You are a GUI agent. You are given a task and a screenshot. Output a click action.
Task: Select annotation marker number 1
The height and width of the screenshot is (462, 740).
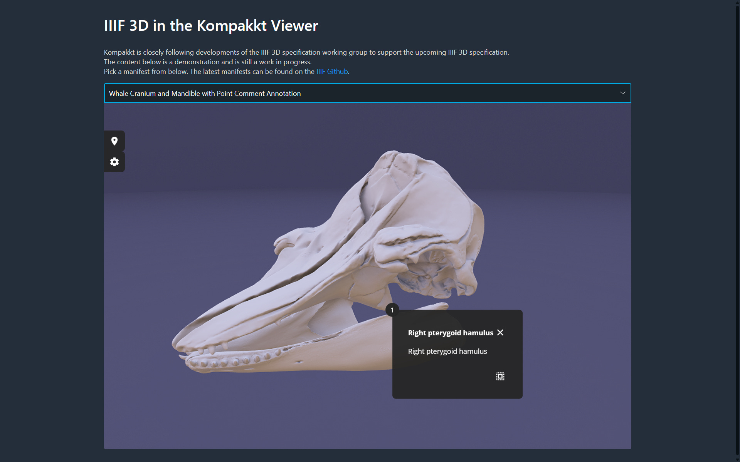tap(392, 310)
